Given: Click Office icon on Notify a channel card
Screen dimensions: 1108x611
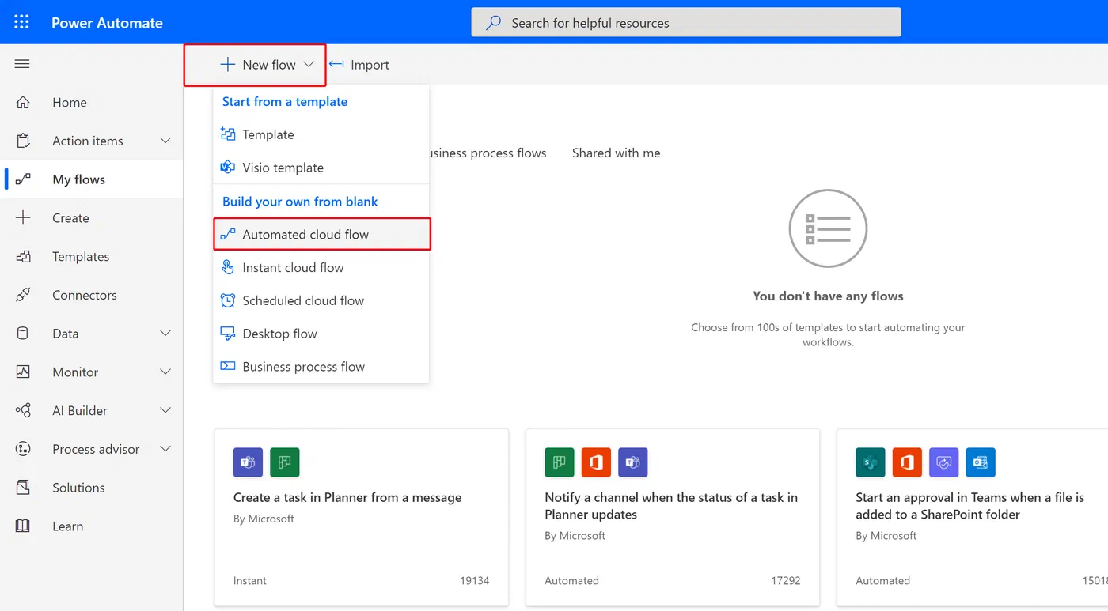Looking at the screenshot, I should pyautogui.click(x=596, y=462).
